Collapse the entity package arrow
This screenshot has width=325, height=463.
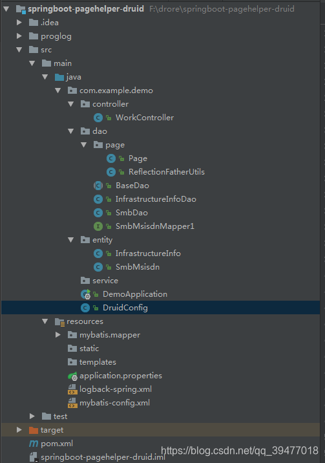click(x=71, y=240)
